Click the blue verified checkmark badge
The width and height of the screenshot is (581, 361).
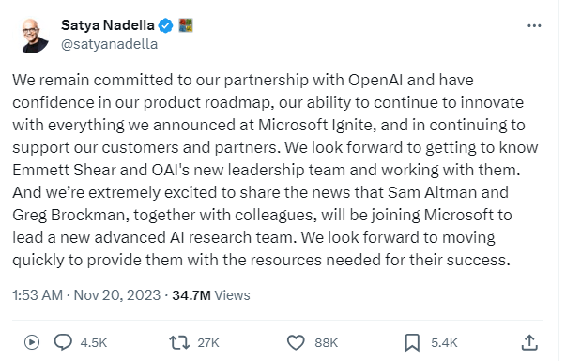click(165, 25)
